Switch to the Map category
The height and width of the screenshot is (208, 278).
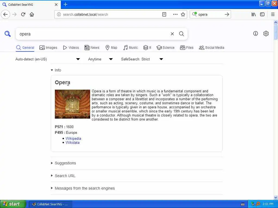[x=111, y=48]
